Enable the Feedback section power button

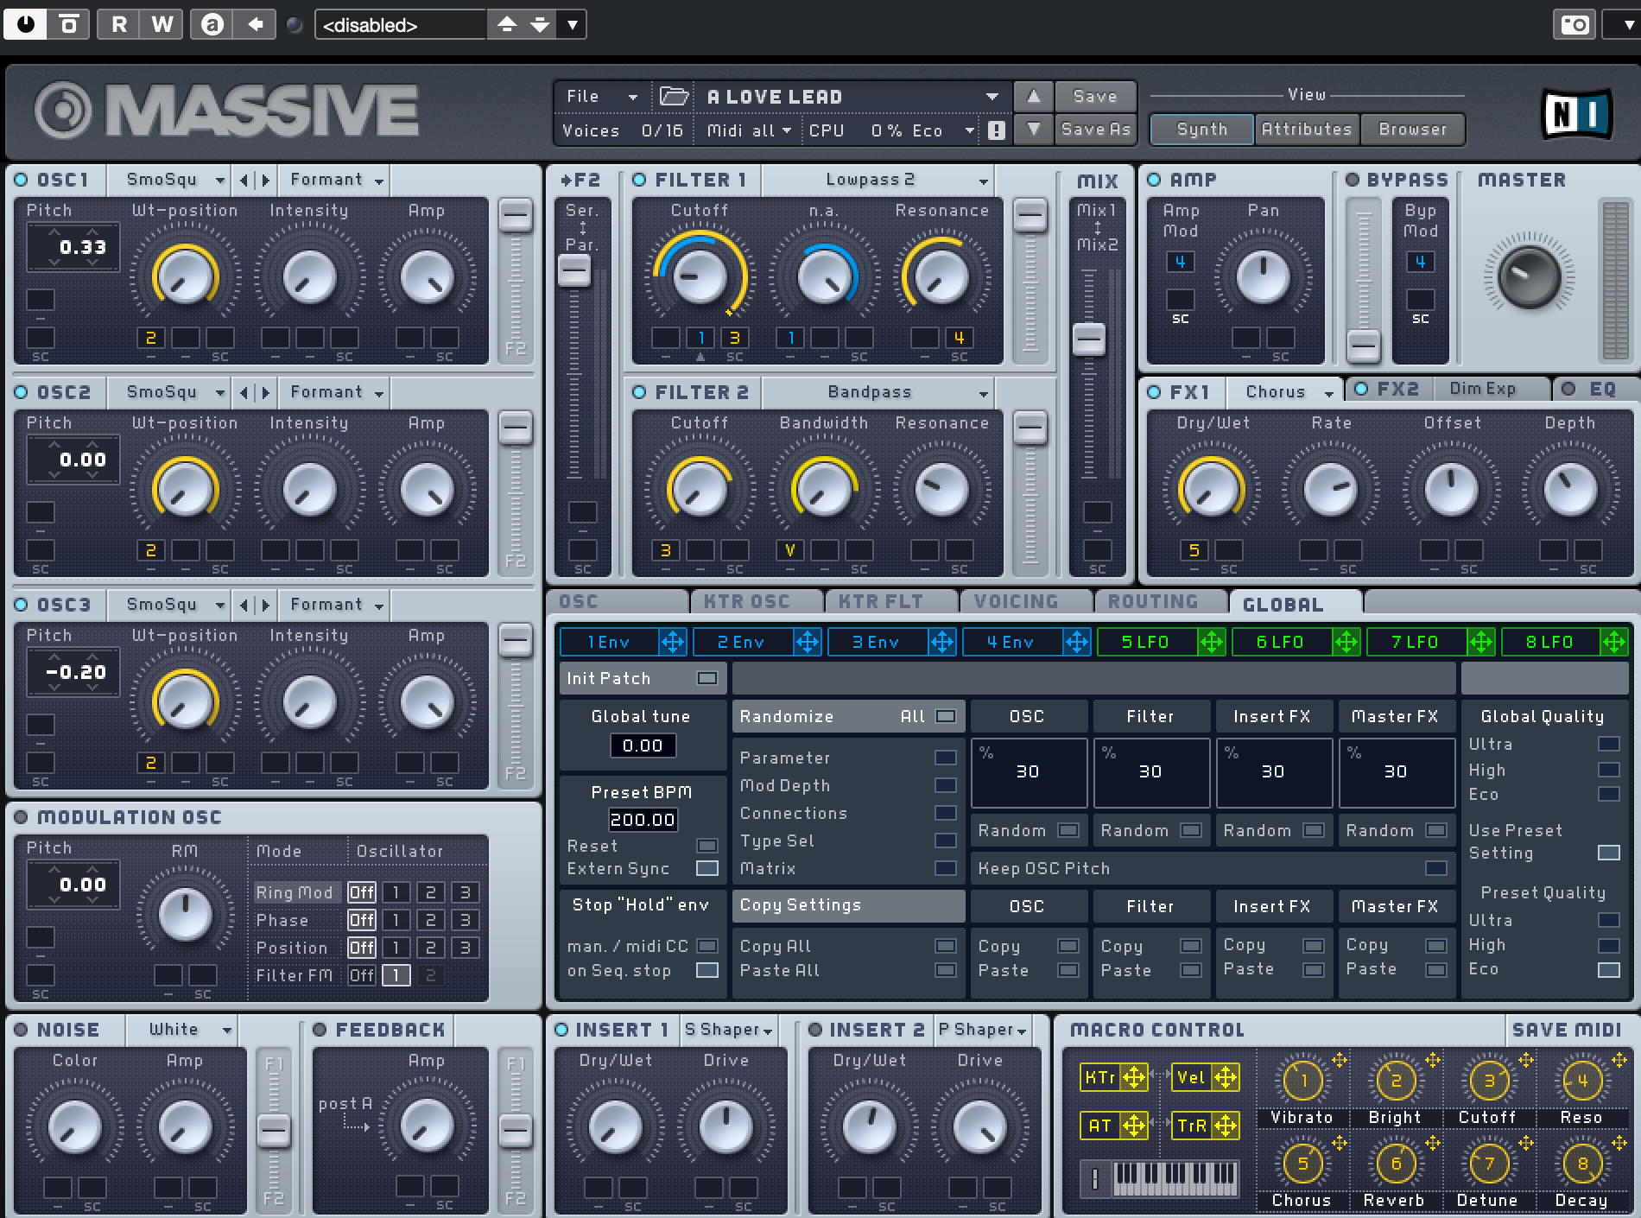(320, 1030)
